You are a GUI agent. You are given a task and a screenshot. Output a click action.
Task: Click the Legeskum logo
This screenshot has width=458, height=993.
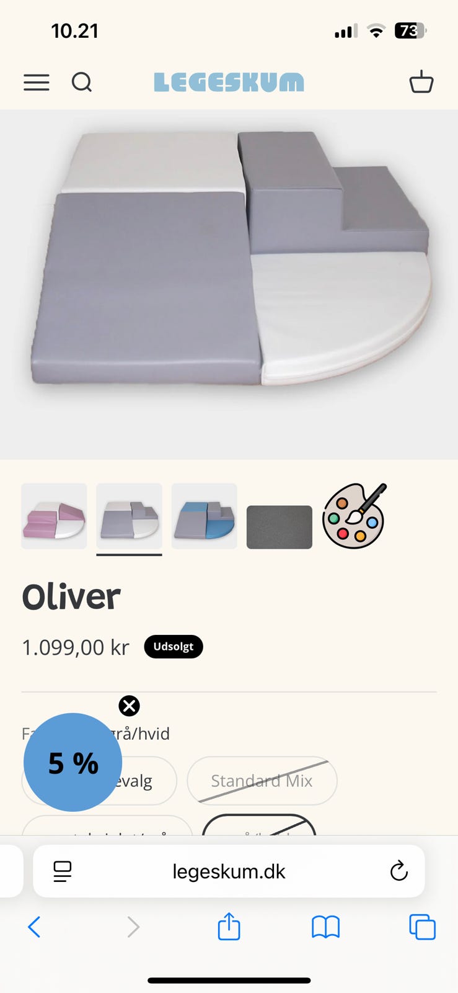coord(229,83)
